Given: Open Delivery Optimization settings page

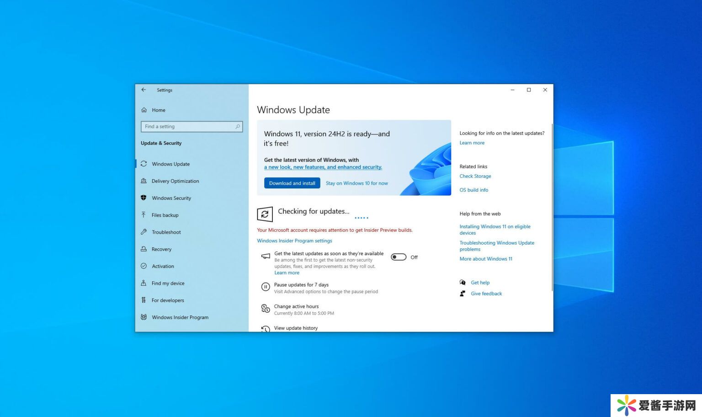Looking at the screenshot, I should (x=175, y=181).
